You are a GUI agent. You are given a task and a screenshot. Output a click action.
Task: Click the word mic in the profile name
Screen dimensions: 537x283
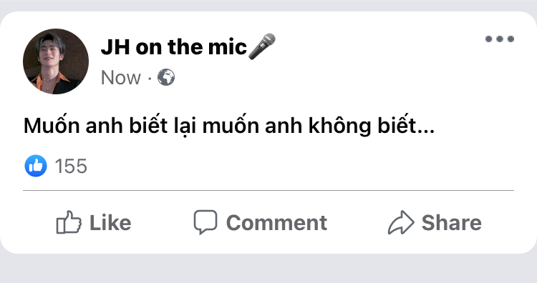coord(228,47)
